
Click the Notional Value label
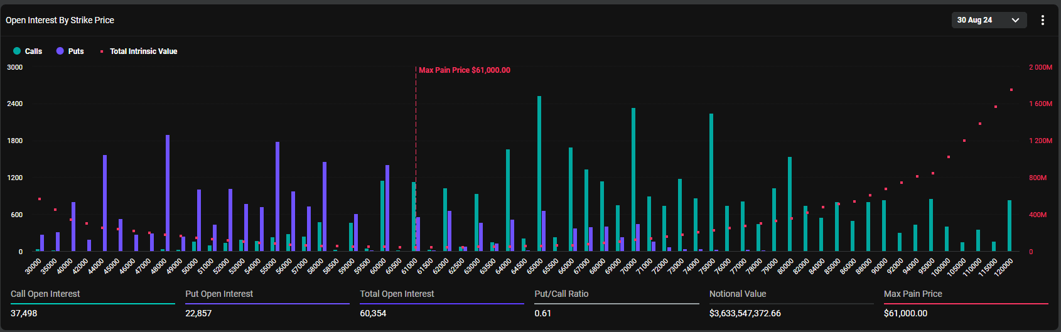point(738,294)
